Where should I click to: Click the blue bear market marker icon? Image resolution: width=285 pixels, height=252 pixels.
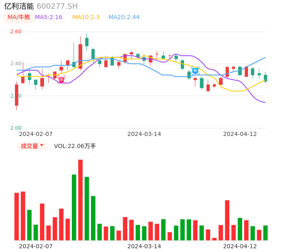pyautogui.click(x=195, y=71)
